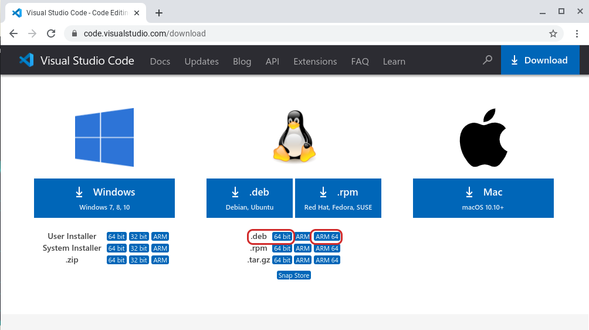Download the Windows installer big button
589x330 pixels.
click(x=104, y=198)
